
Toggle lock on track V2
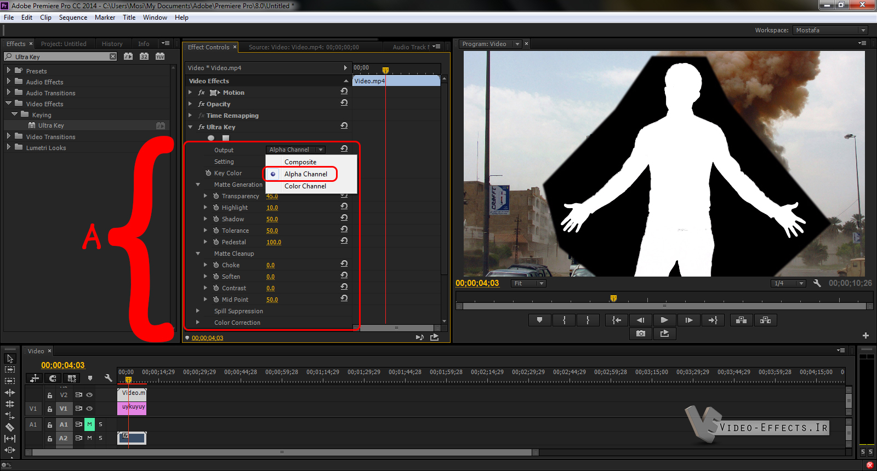pos(49,395)
